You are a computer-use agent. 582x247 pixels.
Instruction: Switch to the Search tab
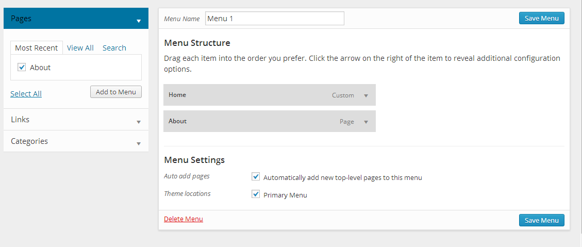tap(114, 48)
